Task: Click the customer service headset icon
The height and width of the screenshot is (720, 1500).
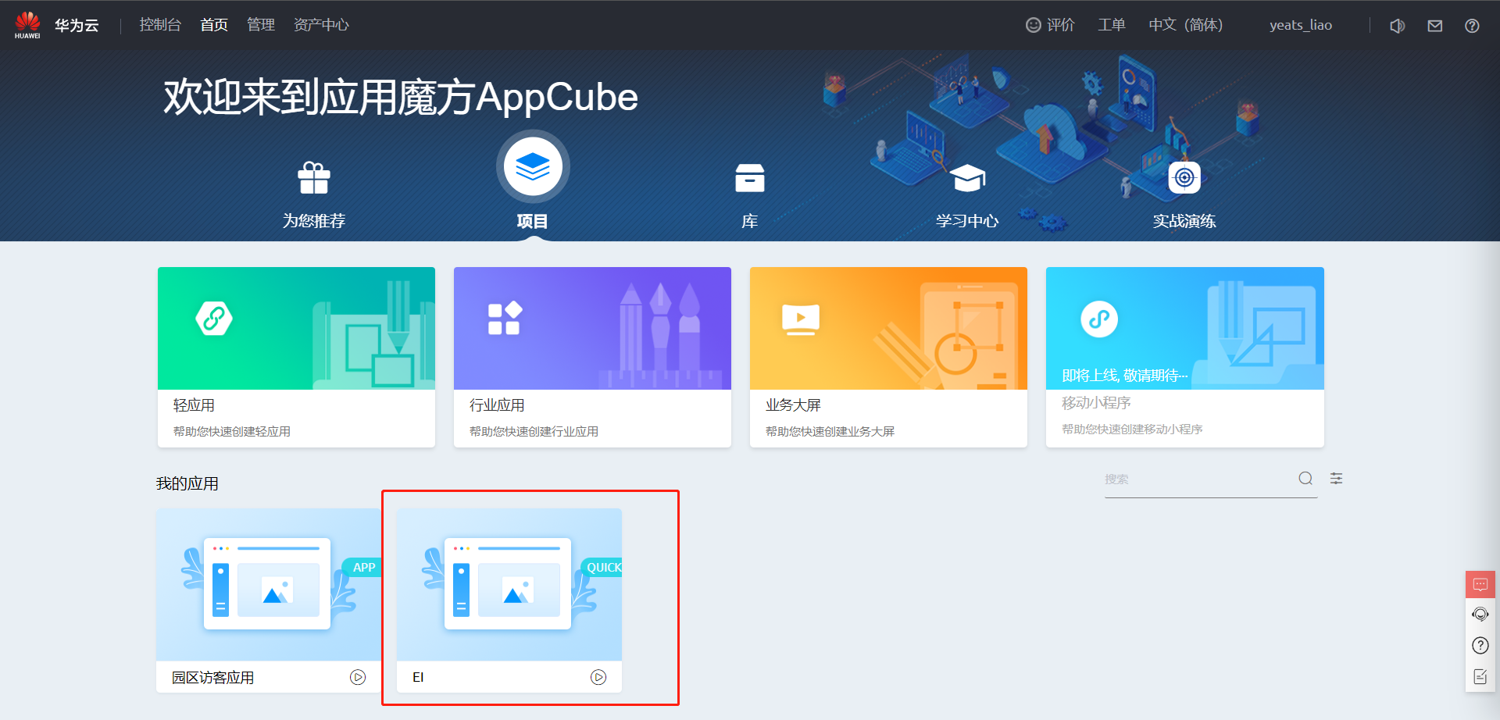Action: [x=1480, y=615]
